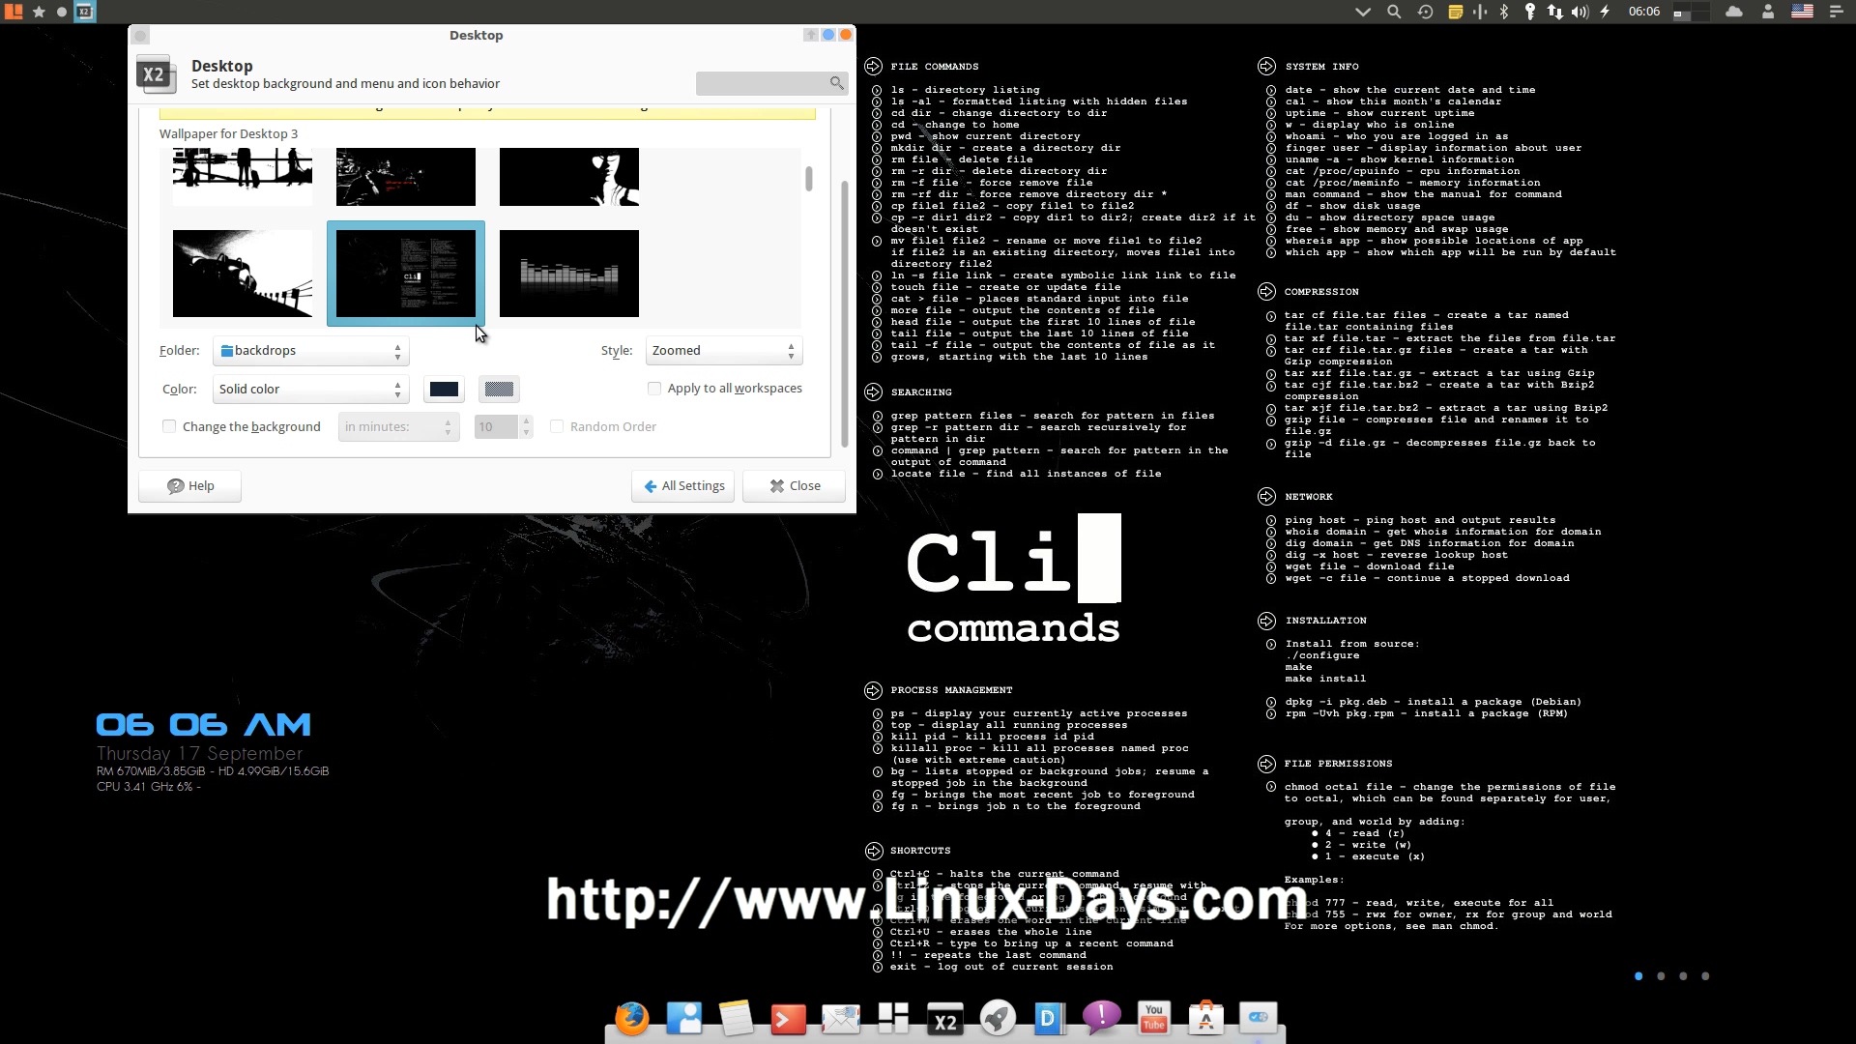
Task: Open the user account icon in the top panel
Action: click(1768, 12)
